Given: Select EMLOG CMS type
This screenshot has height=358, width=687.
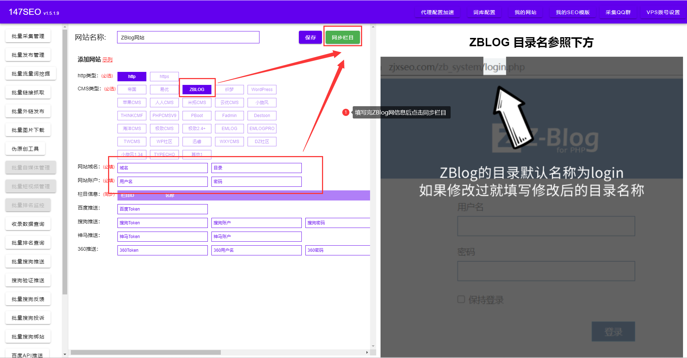Looking at the screenshot, I should tap(229, 129).
